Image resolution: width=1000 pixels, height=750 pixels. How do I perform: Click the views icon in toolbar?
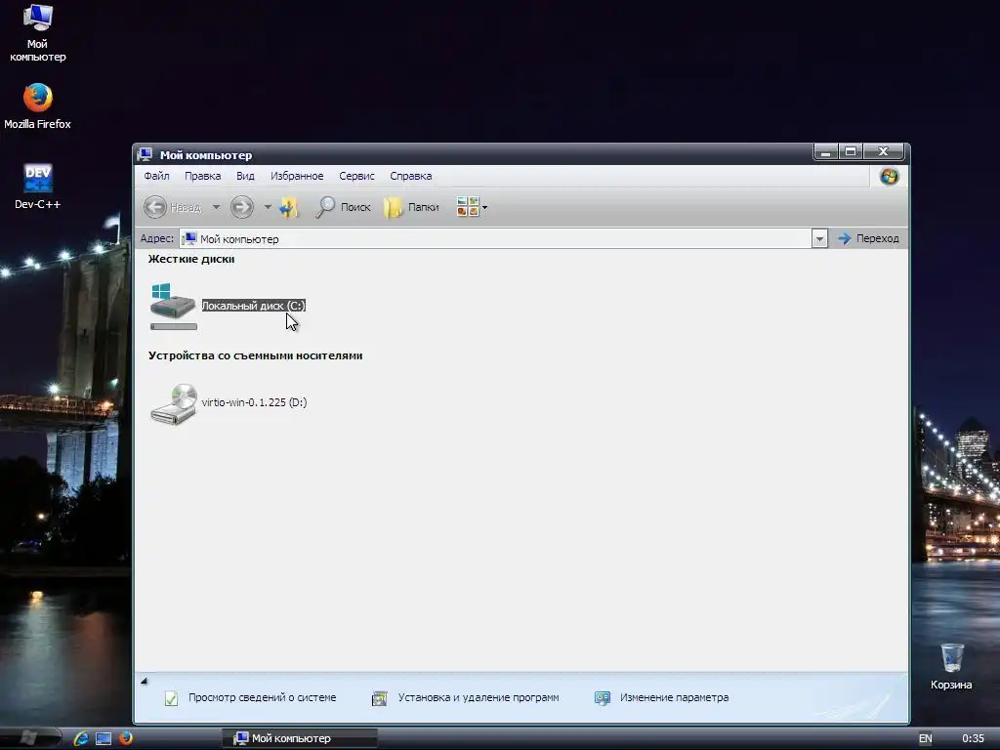coord(468,207)
